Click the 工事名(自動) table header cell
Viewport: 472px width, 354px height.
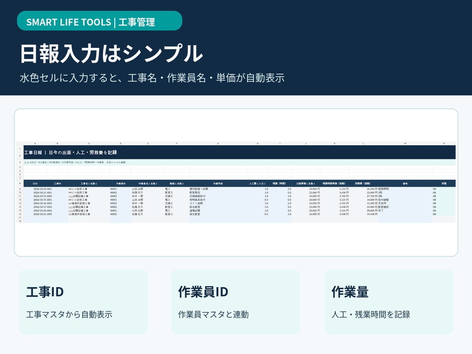tap(89, 183)
